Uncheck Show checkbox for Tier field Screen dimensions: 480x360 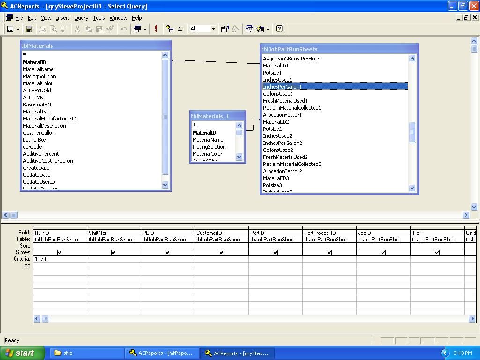(x=437, y=252)
